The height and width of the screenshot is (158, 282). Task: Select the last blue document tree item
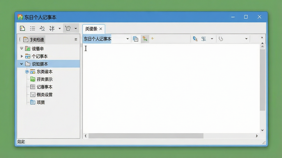[41, 102]
